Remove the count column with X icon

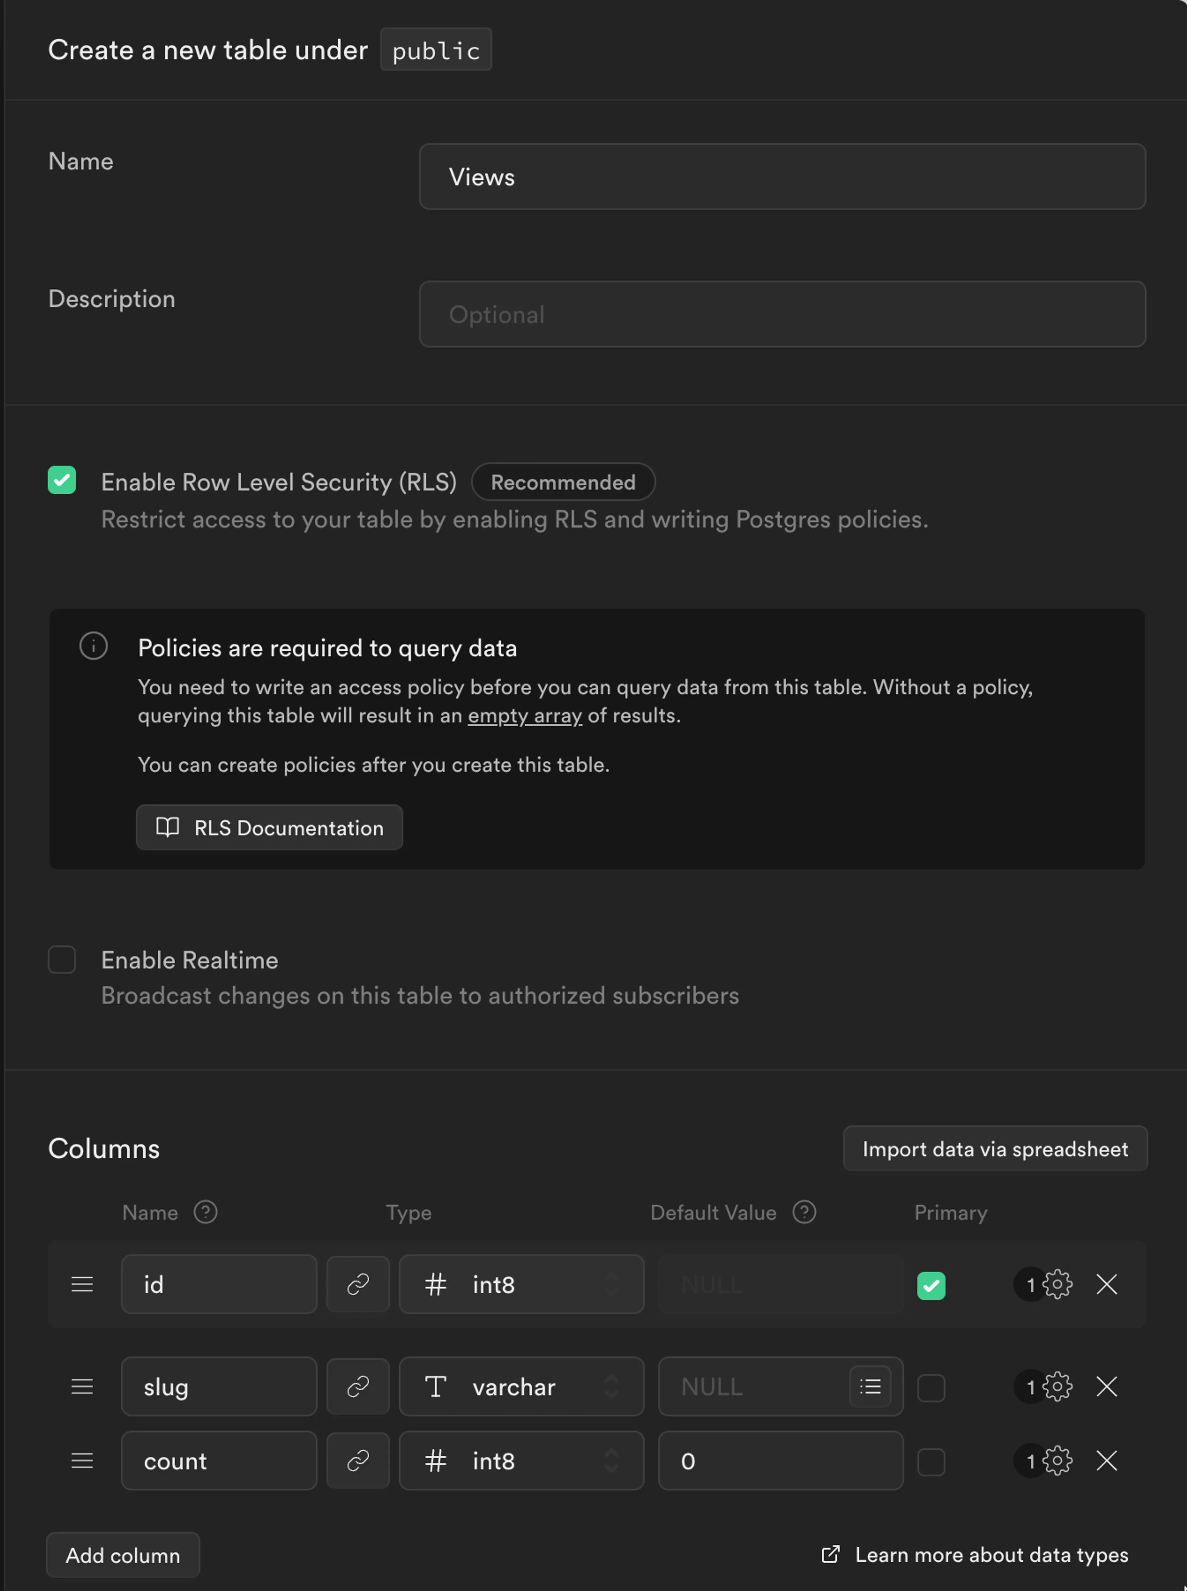tap(1107, 1460)
